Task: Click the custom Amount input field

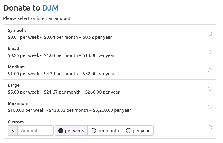Action: click(35, 131)
